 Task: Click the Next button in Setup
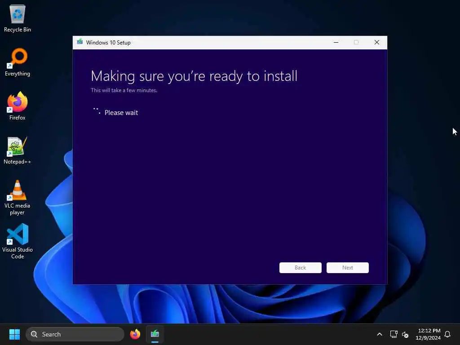click(x=348, y=268)
